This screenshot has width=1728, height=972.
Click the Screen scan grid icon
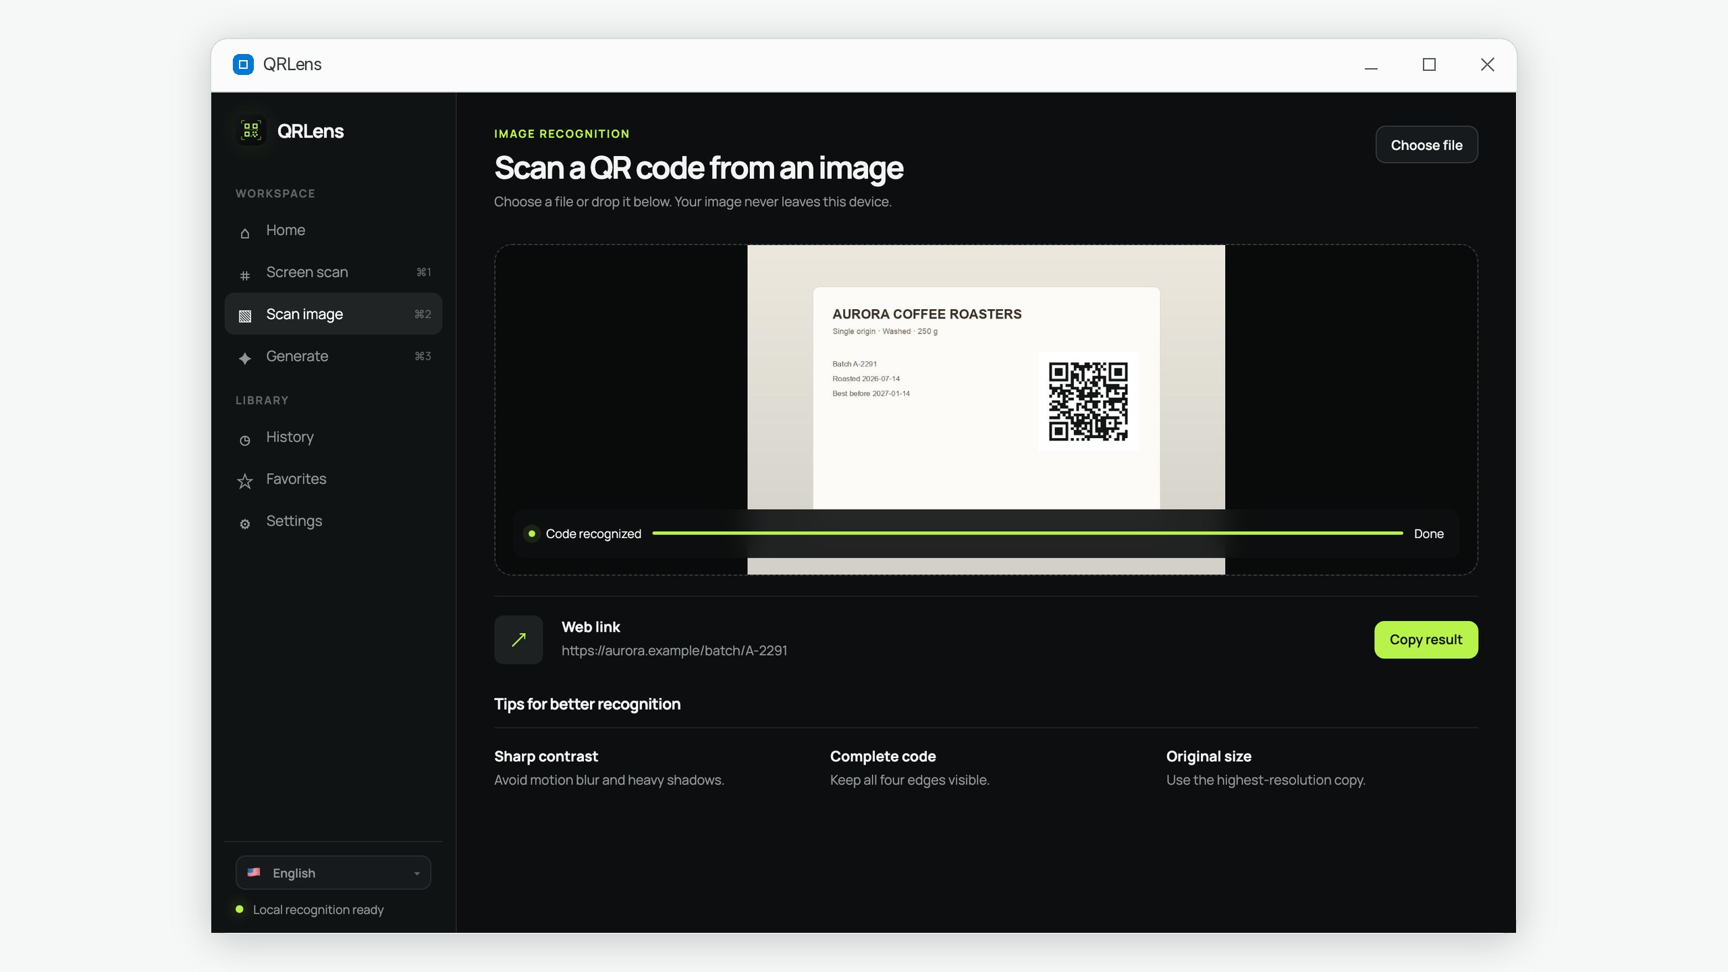tap(245, 275)
